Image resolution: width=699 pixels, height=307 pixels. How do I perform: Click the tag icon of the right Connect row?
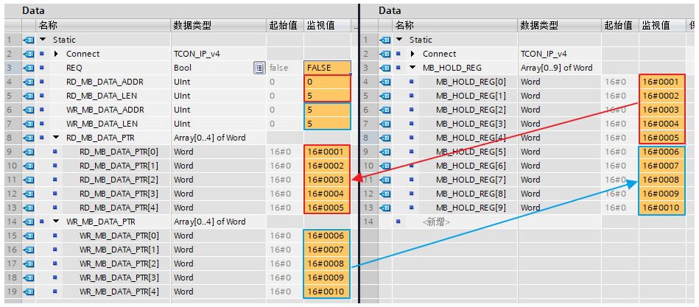click(384, 54)
